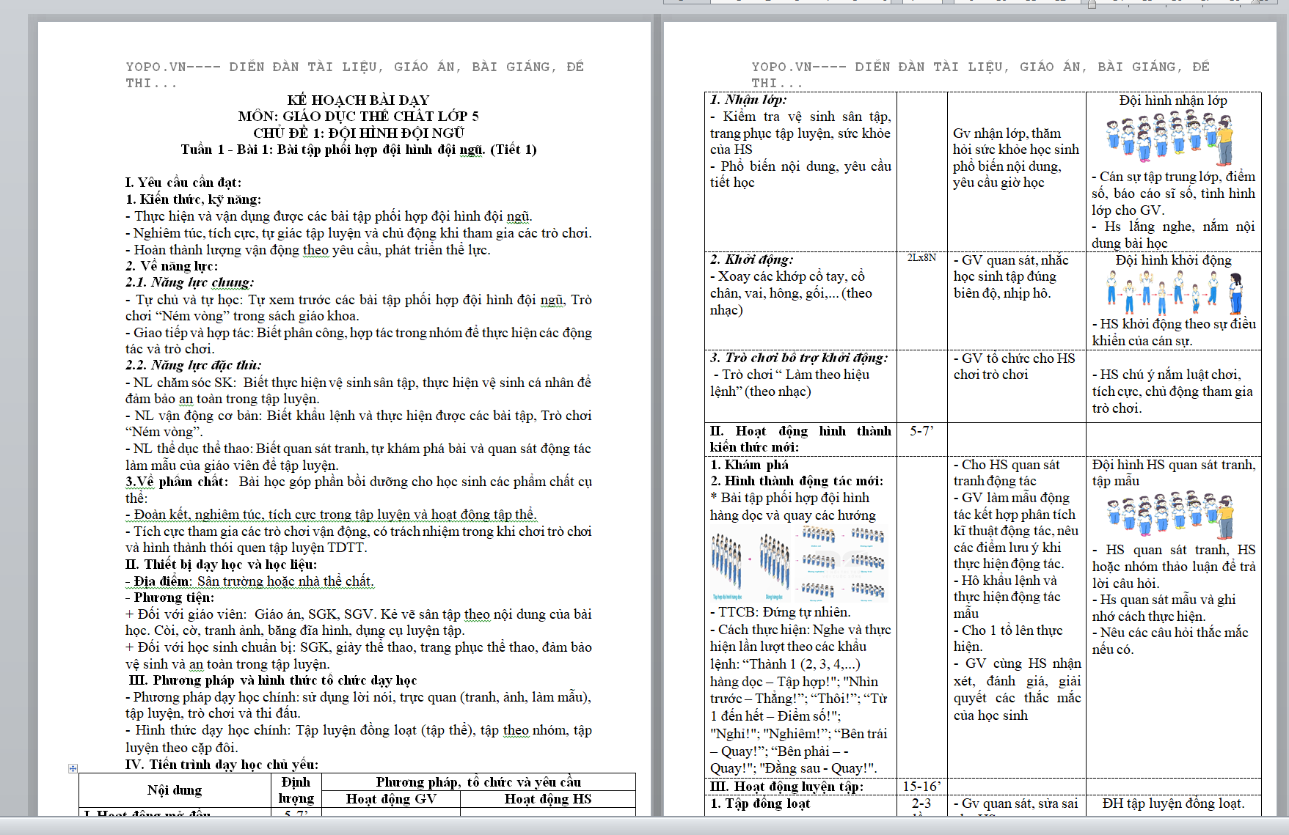This screenshot has width=1289, height=835.
Task: Click the 'Phương pháp, tổ chức và yêu cầu' header
Action: point(478,782)
